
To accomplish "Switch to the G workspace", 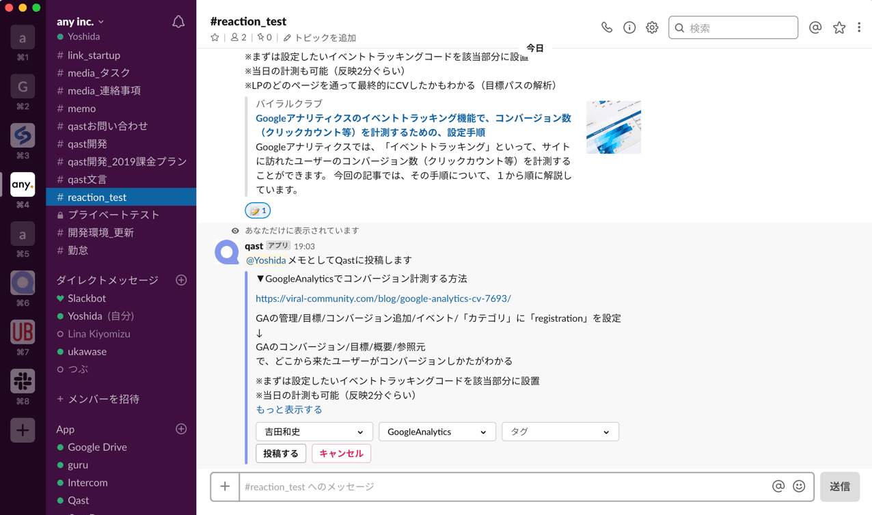I will tap(23, 86).
